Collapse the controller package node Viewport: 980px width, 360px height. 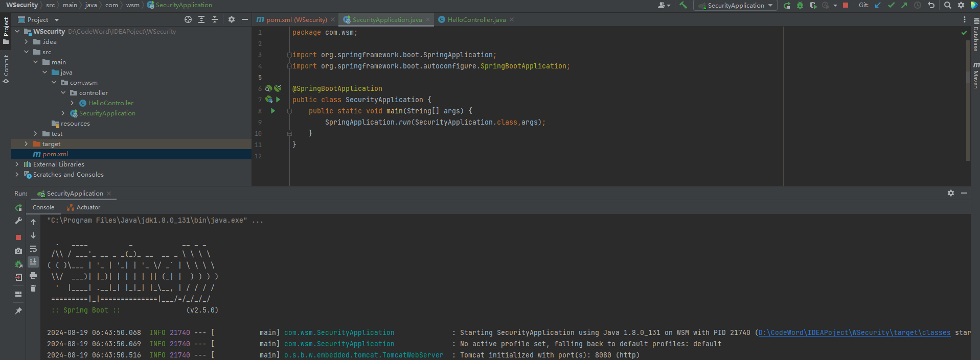pos(63,93)
